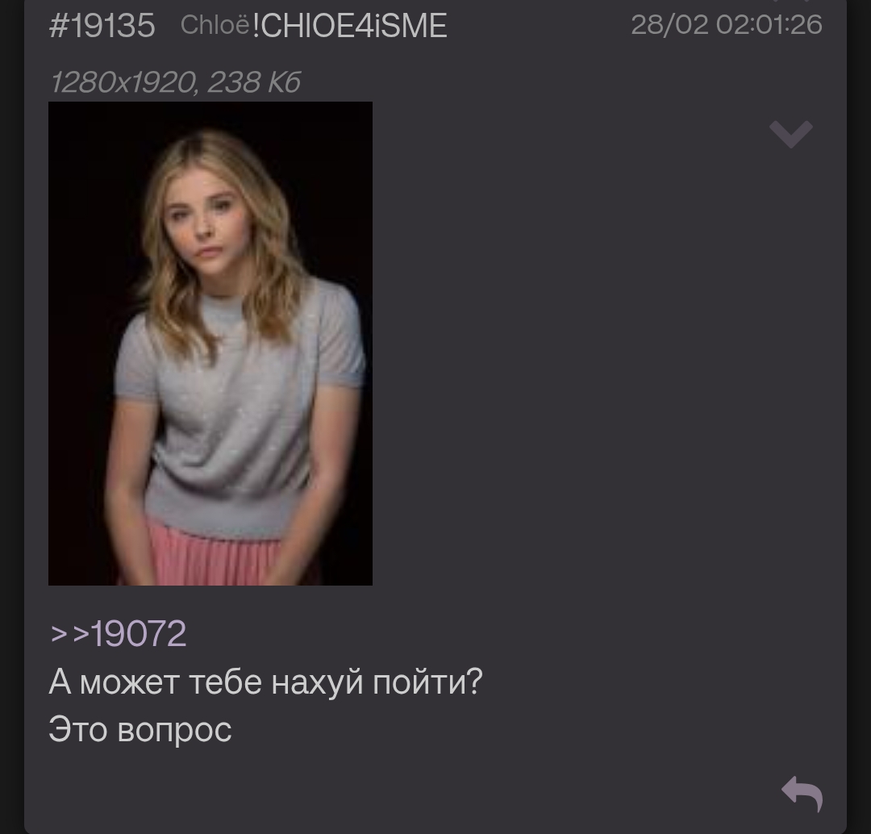The image size is (871, 834).
Task: Click the message line starting "А может"
Action: tap(265, 682)
